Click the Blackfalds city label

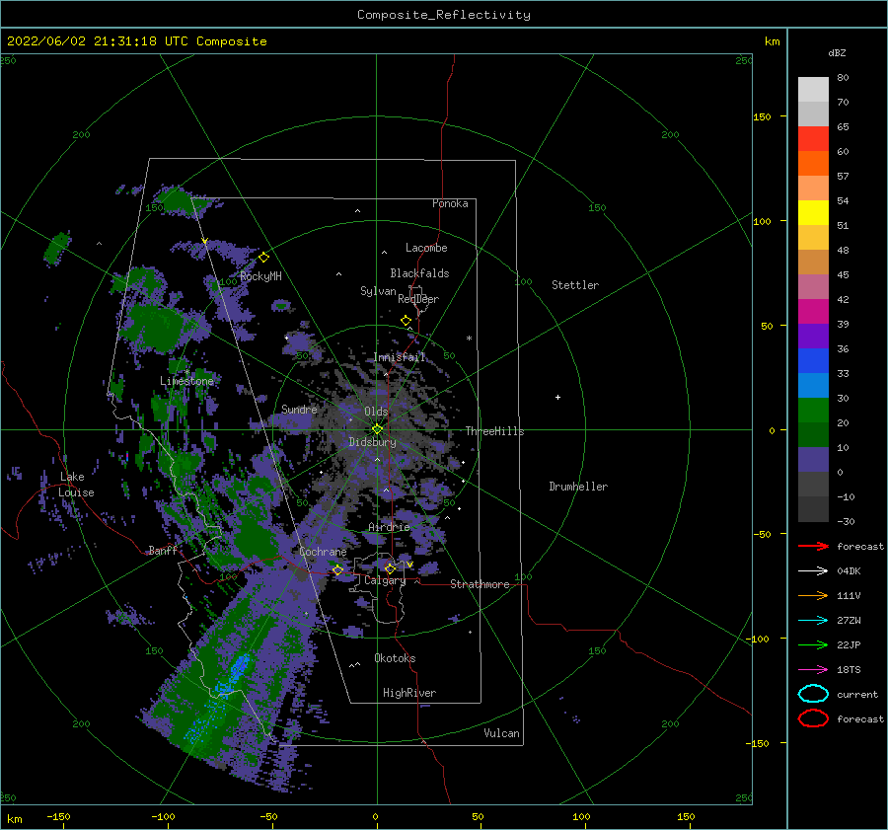419,273
